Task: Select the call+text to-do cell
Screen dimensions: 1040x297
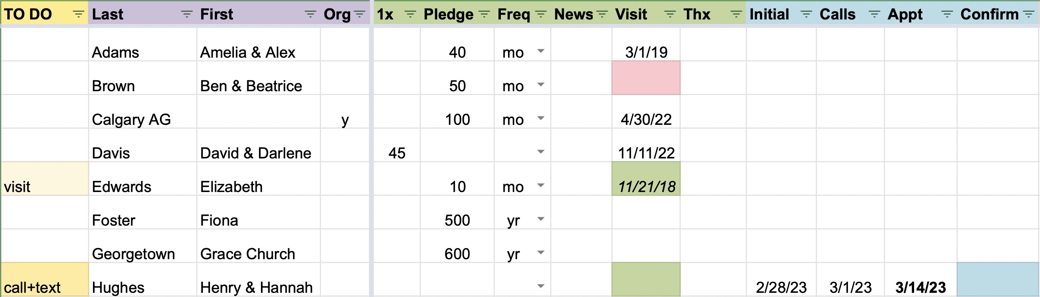Action: tap(44, 280)
